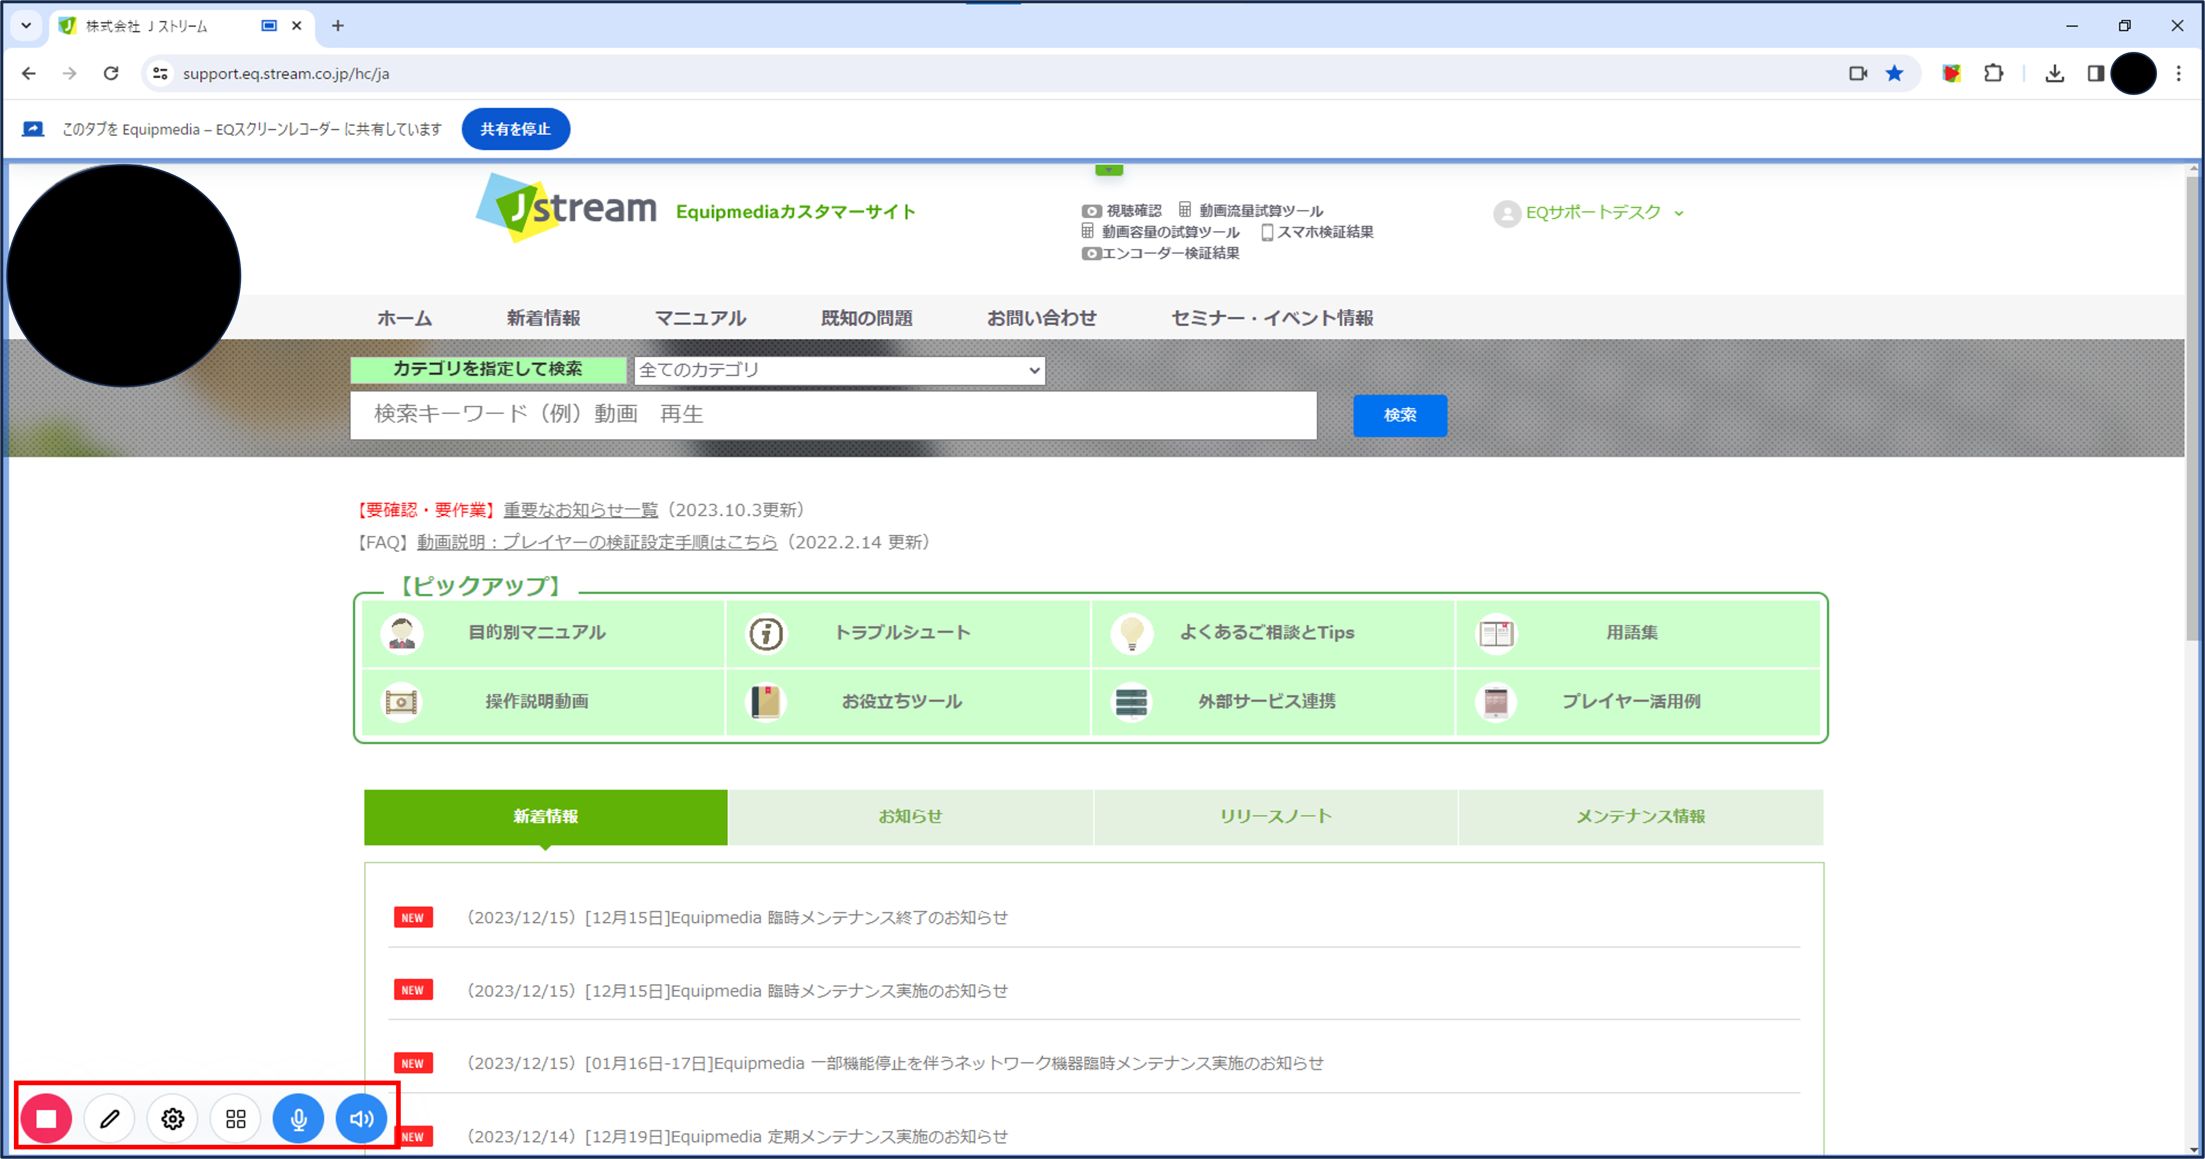Open プレイヤーの検証設定手順 video link
This screenshot has height=1159, width=2205.
597,543
